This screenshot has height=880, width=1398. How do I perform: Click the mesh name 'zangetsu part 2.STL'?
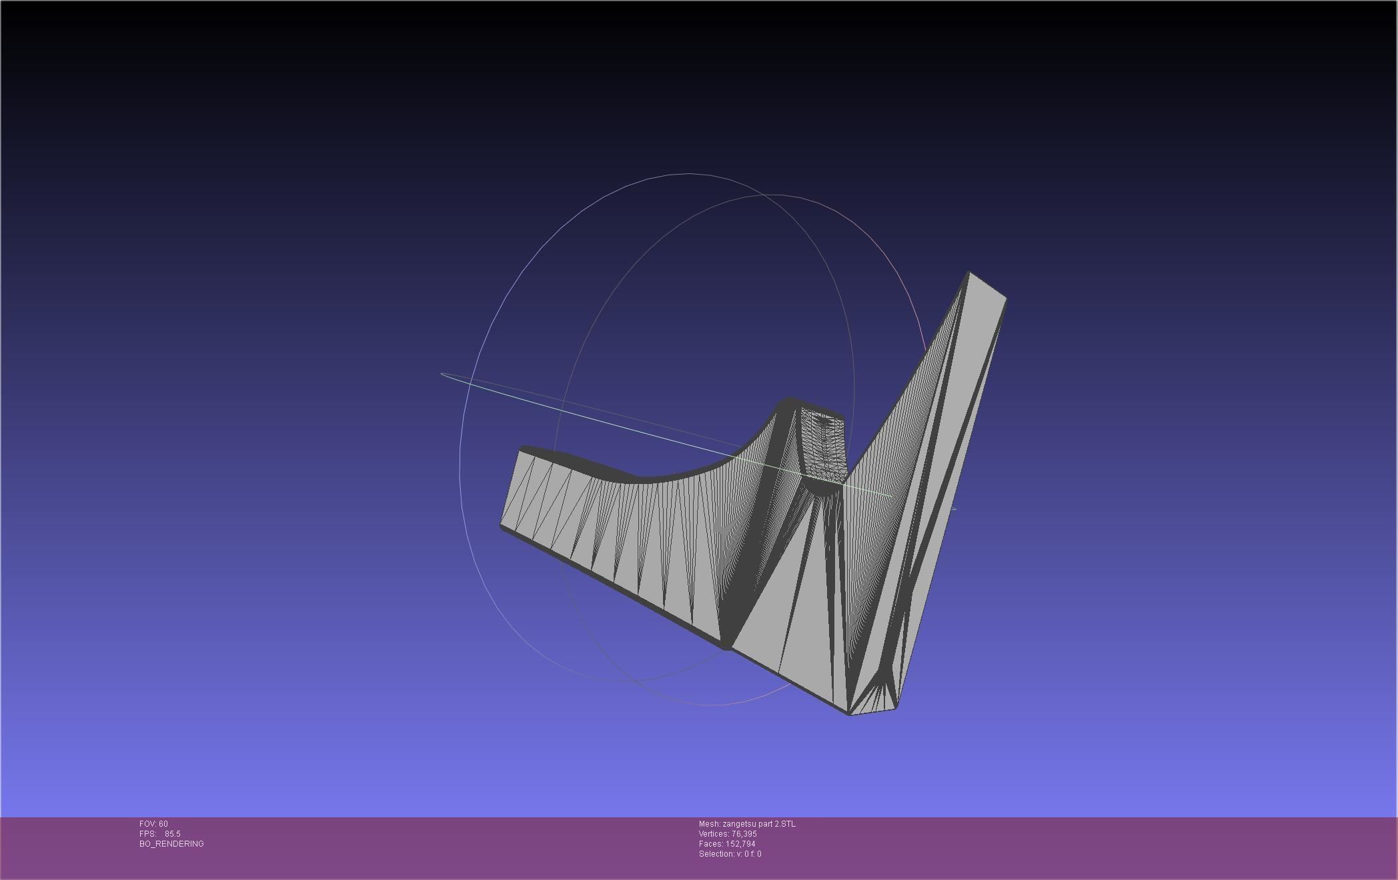[x=759, y=824]
